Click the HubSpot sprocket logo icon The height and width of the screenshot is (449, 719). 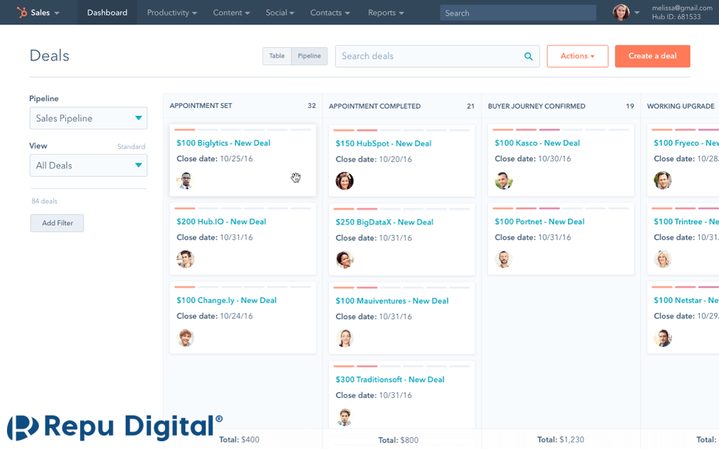[22, 13]
